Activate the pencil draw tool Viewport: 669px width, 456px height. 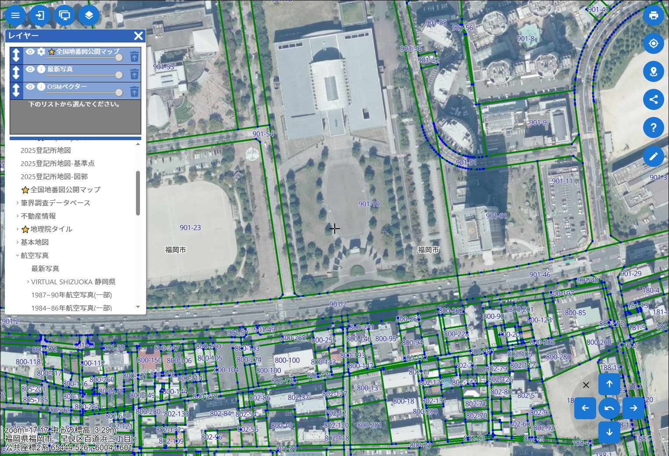point(653,156)
